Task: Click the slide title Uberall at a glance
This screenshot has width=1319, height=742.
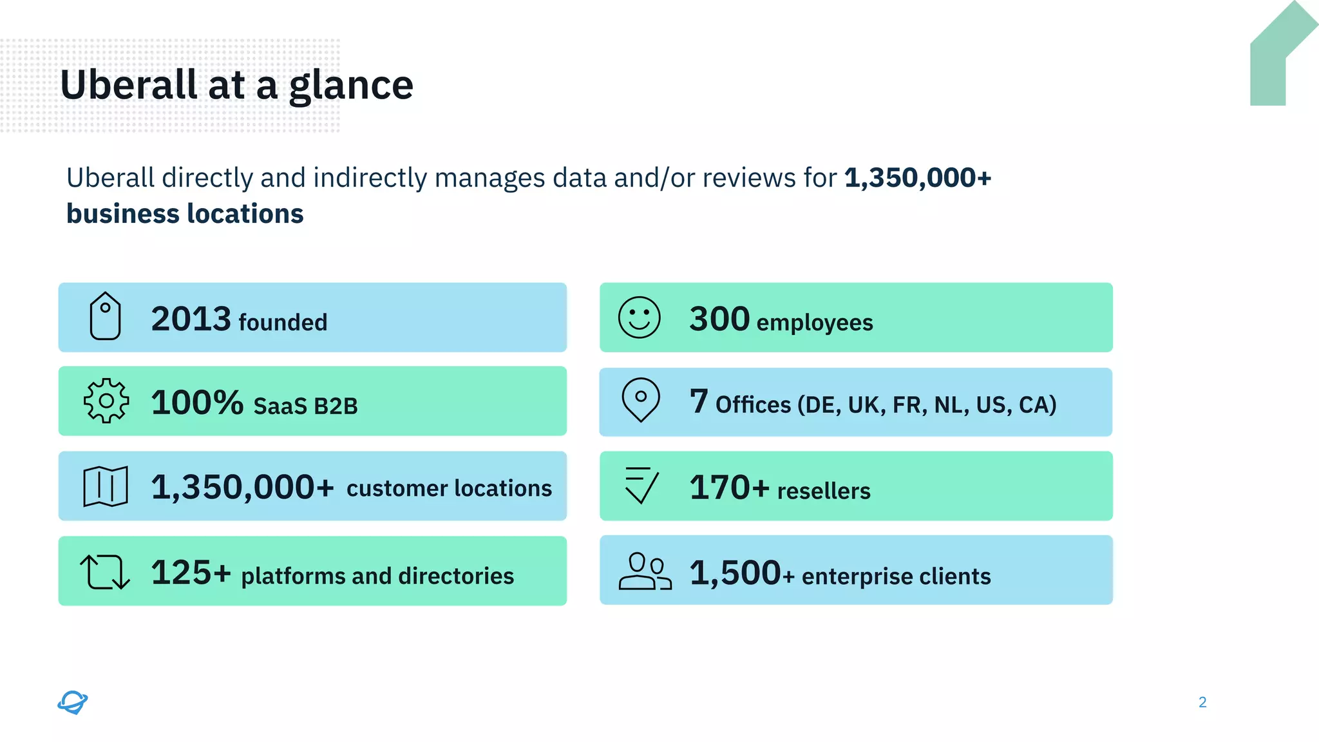Action: click(x=236, y=85)
